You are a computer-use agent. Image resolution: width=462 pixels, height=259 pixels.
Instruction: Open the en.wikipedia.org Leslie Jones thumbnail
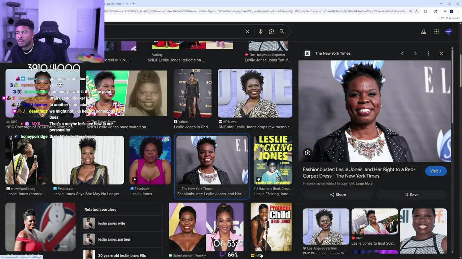(26, 160)
